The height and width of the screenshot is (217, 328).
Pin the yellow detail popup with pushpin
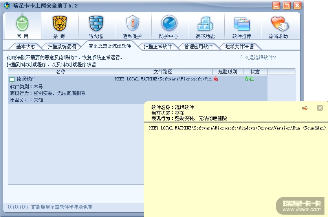coord(305,108)
